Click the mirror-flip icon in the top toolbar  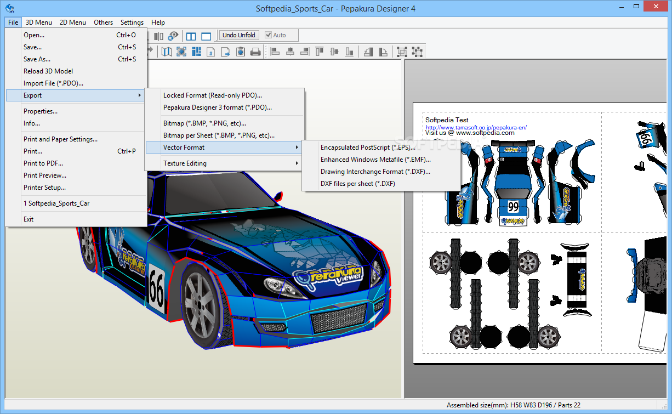(x=158, y=36)
